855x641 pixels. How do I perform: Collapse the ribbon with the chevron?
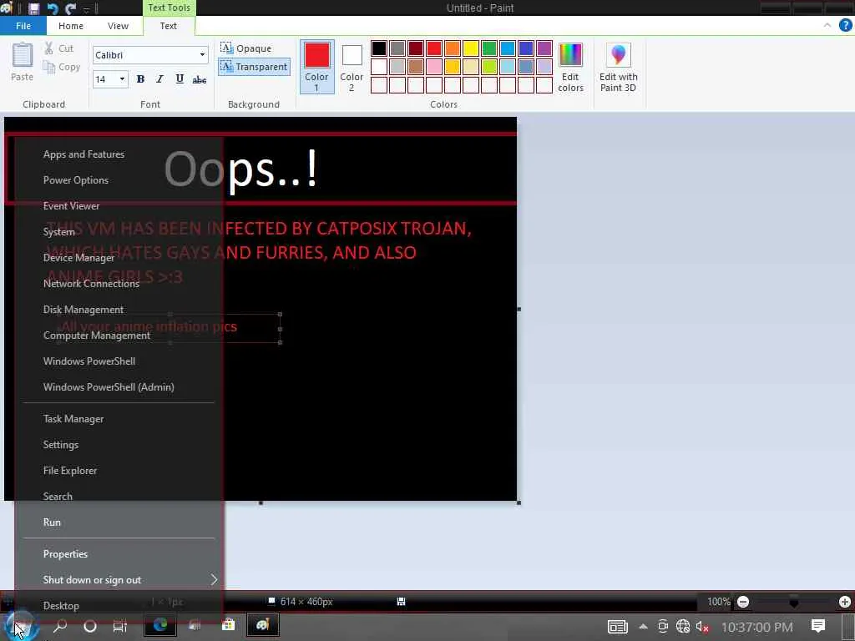tap(827, 25)
